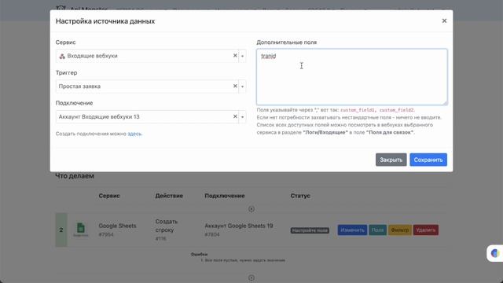Viewport: 503px width, 283px height.
Task: Click the Изменить button for Google Sheets
Action: pyautogui.click(x=352, y=230)
